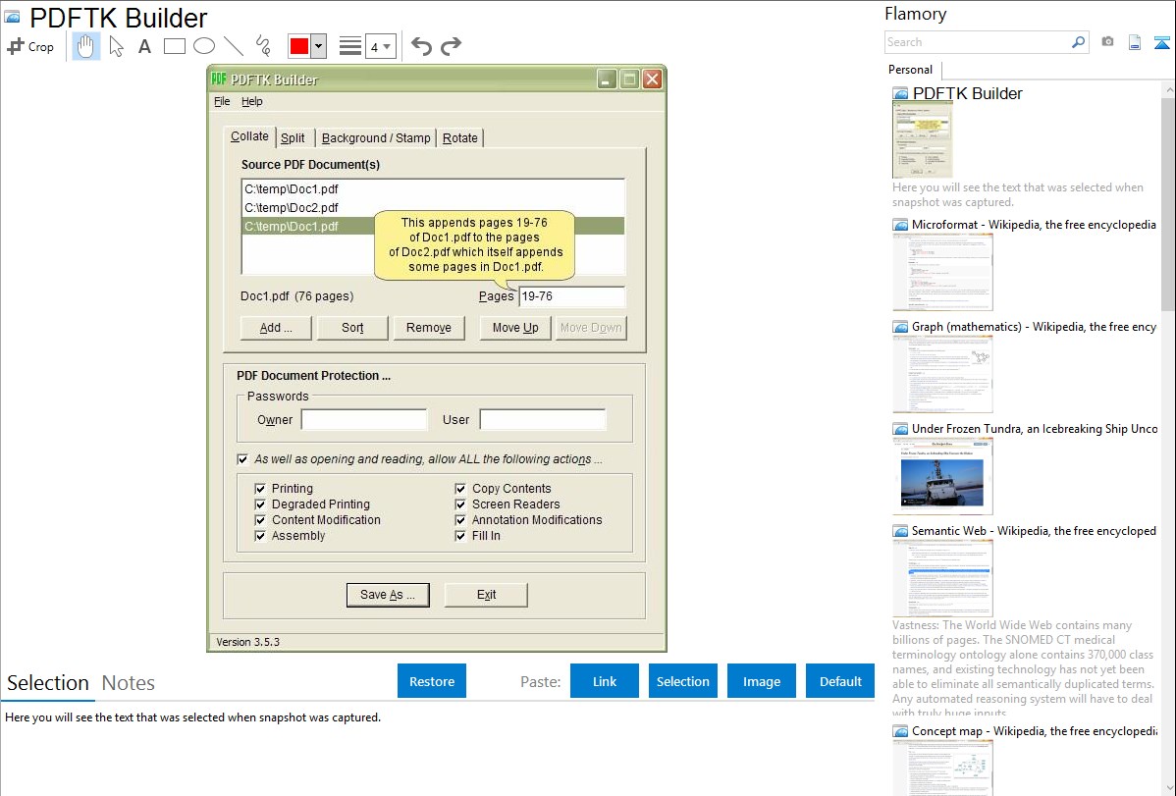Click the Concept map snapshot title
The image size is (1176, 796).
tap(1035, 730)
